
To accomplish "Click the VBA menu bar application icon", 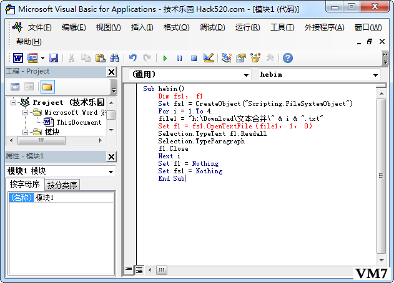I will pyautogui.click(x=17, y=27).
